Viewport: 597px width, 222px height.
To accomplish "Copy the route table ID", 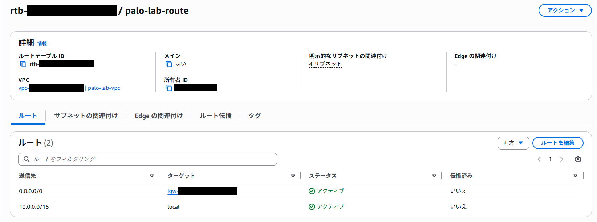I will (x=23, y=64).
